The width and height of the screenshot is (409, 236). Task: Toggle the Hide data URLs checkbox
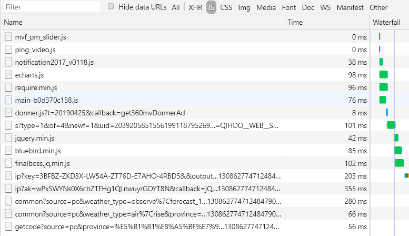coord(111,6)
